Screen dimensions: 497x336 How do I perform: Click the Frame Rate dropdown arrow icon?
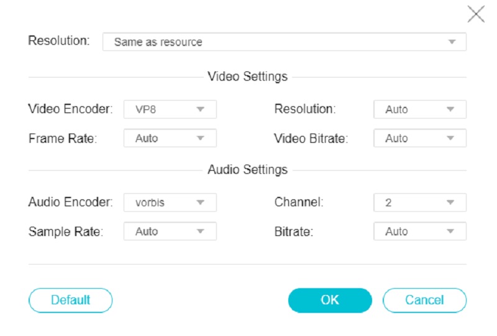(x=201, y=138)
